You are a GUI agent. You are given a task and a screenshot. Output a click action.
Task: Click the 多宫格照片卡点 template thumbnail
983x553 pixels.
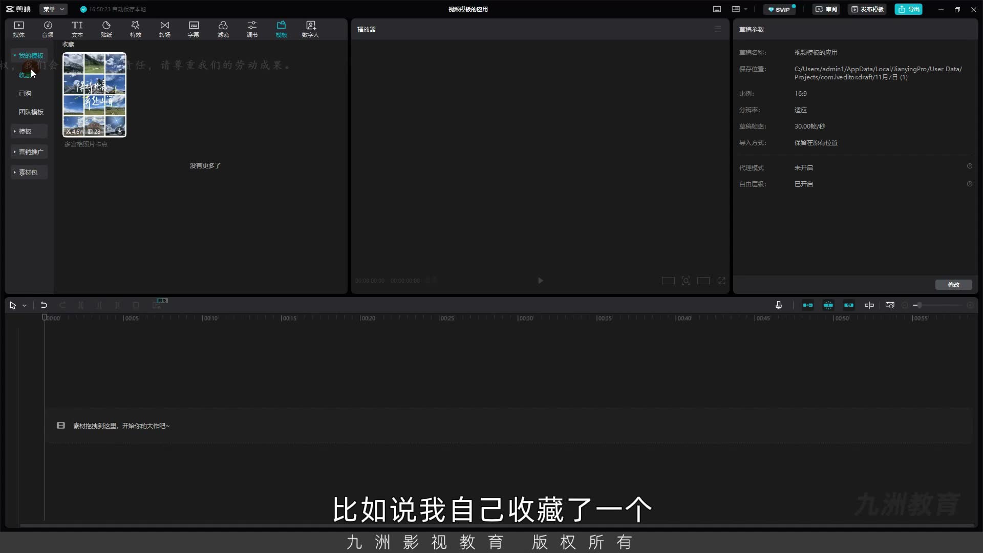(x=94, y=95)
